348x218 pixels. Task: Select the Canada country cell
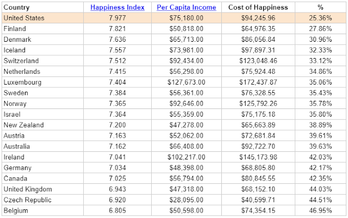click(42, 178)
